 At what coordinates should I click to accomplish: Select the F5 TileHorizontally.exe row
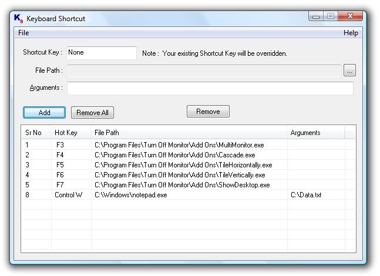(x=189, y=165)
